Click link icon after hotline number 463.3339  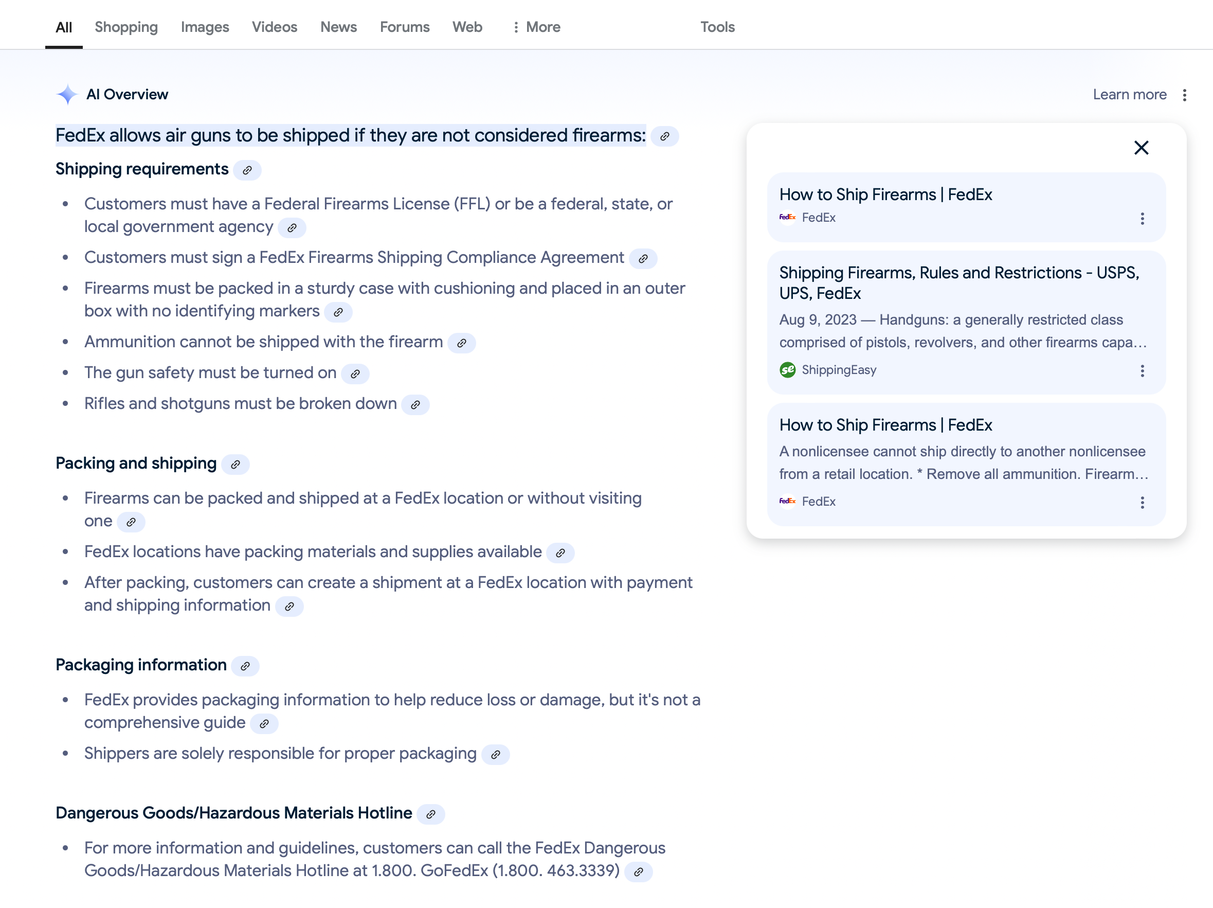pyautogui.click(x=639, y=872)
